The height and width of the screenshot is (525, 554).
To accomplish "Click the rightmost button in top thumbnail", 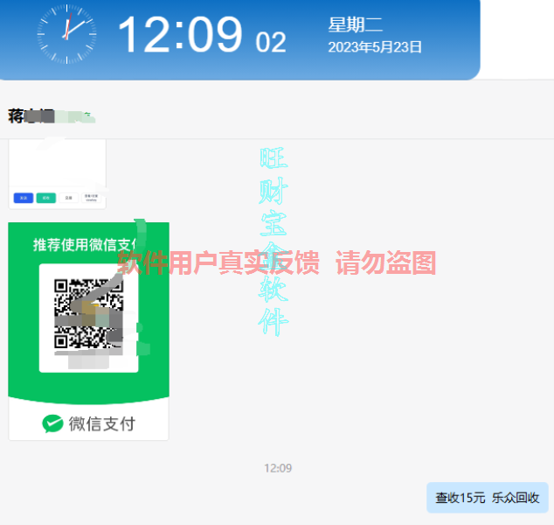I will click(x=92, y=198).
